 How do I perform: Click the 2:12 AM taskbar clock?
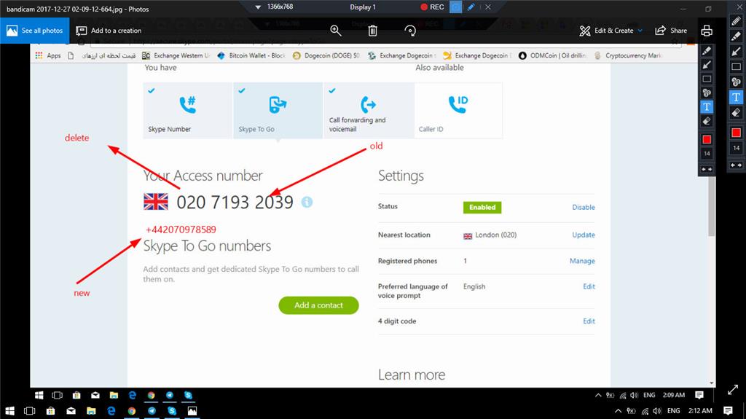[700, 410]
